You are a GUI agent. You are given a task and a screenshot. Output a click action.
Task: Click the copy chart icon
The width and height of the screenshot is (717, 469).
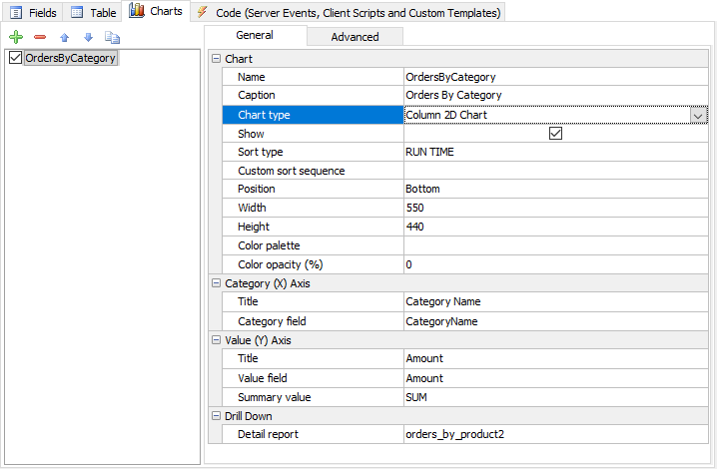click(112, 37)
